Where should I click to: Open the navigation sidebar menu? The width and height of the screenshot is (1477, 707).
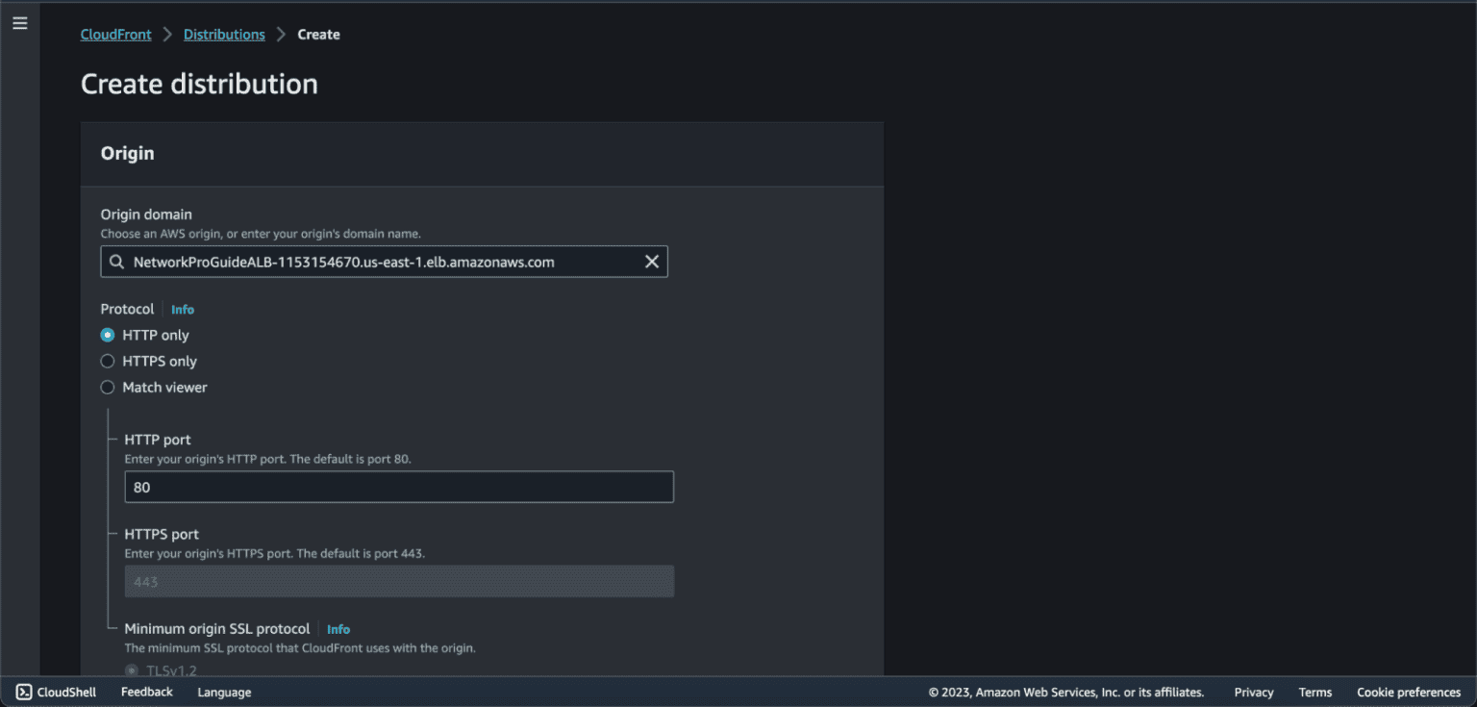point(20,22)
